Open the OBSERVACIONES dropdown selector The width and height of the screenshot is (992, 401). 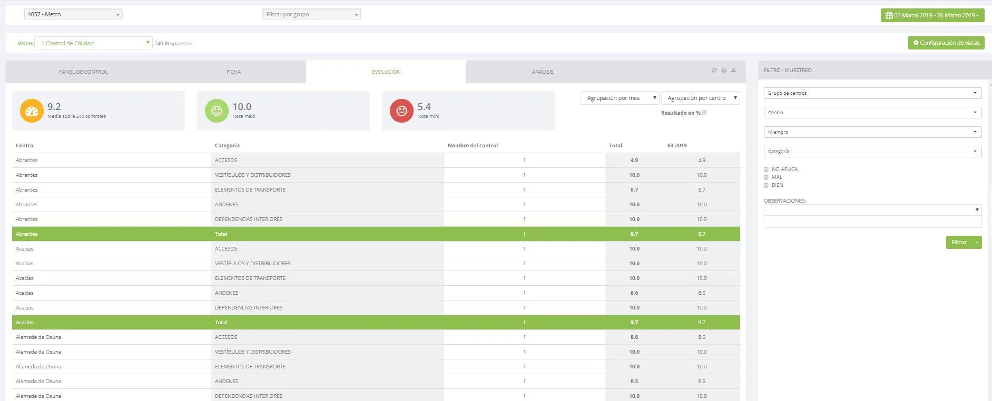[872, 210]
